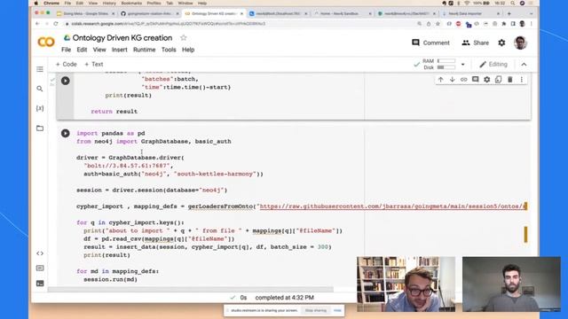
Task: Star the notebook Ontology Driven KG creation
Action: (x=184, y=37)
